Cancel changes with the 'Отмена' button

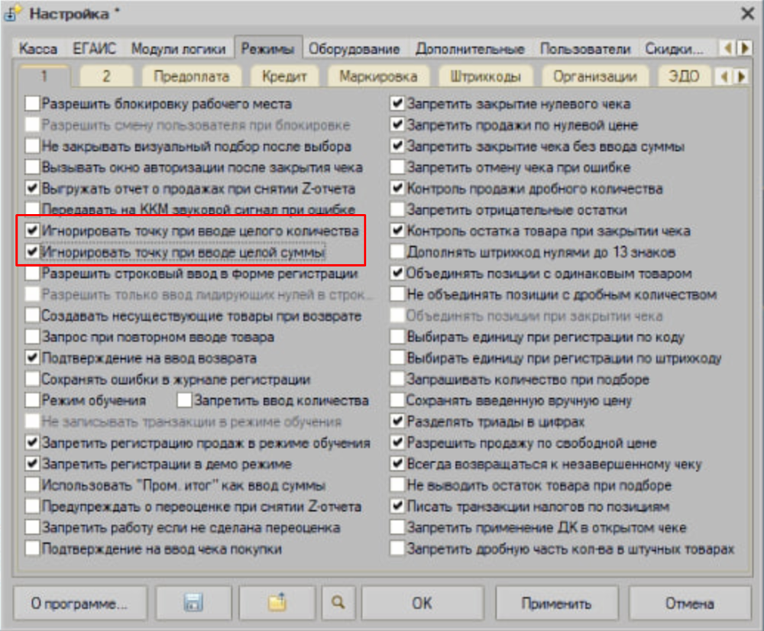[x=689, y=603]
